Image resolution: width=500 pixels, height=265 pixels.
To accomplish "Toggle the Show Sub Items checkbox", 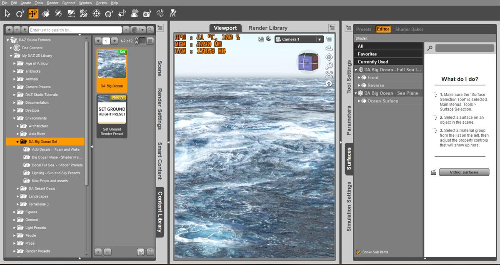I will pos(358,252).
